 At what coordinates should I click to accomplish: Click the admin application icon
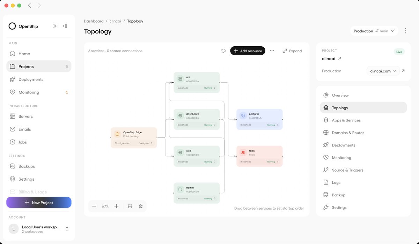tap(180, 189)
